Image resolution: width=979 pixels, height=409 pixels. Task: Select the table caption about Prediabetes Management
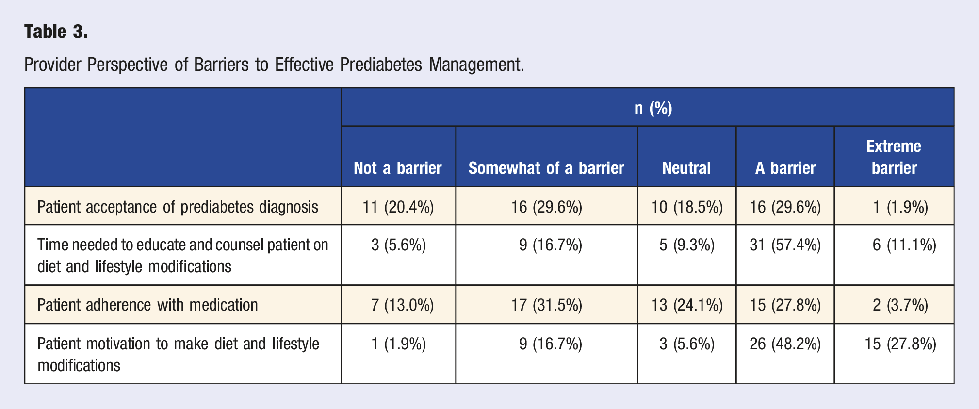coord(274,65)
